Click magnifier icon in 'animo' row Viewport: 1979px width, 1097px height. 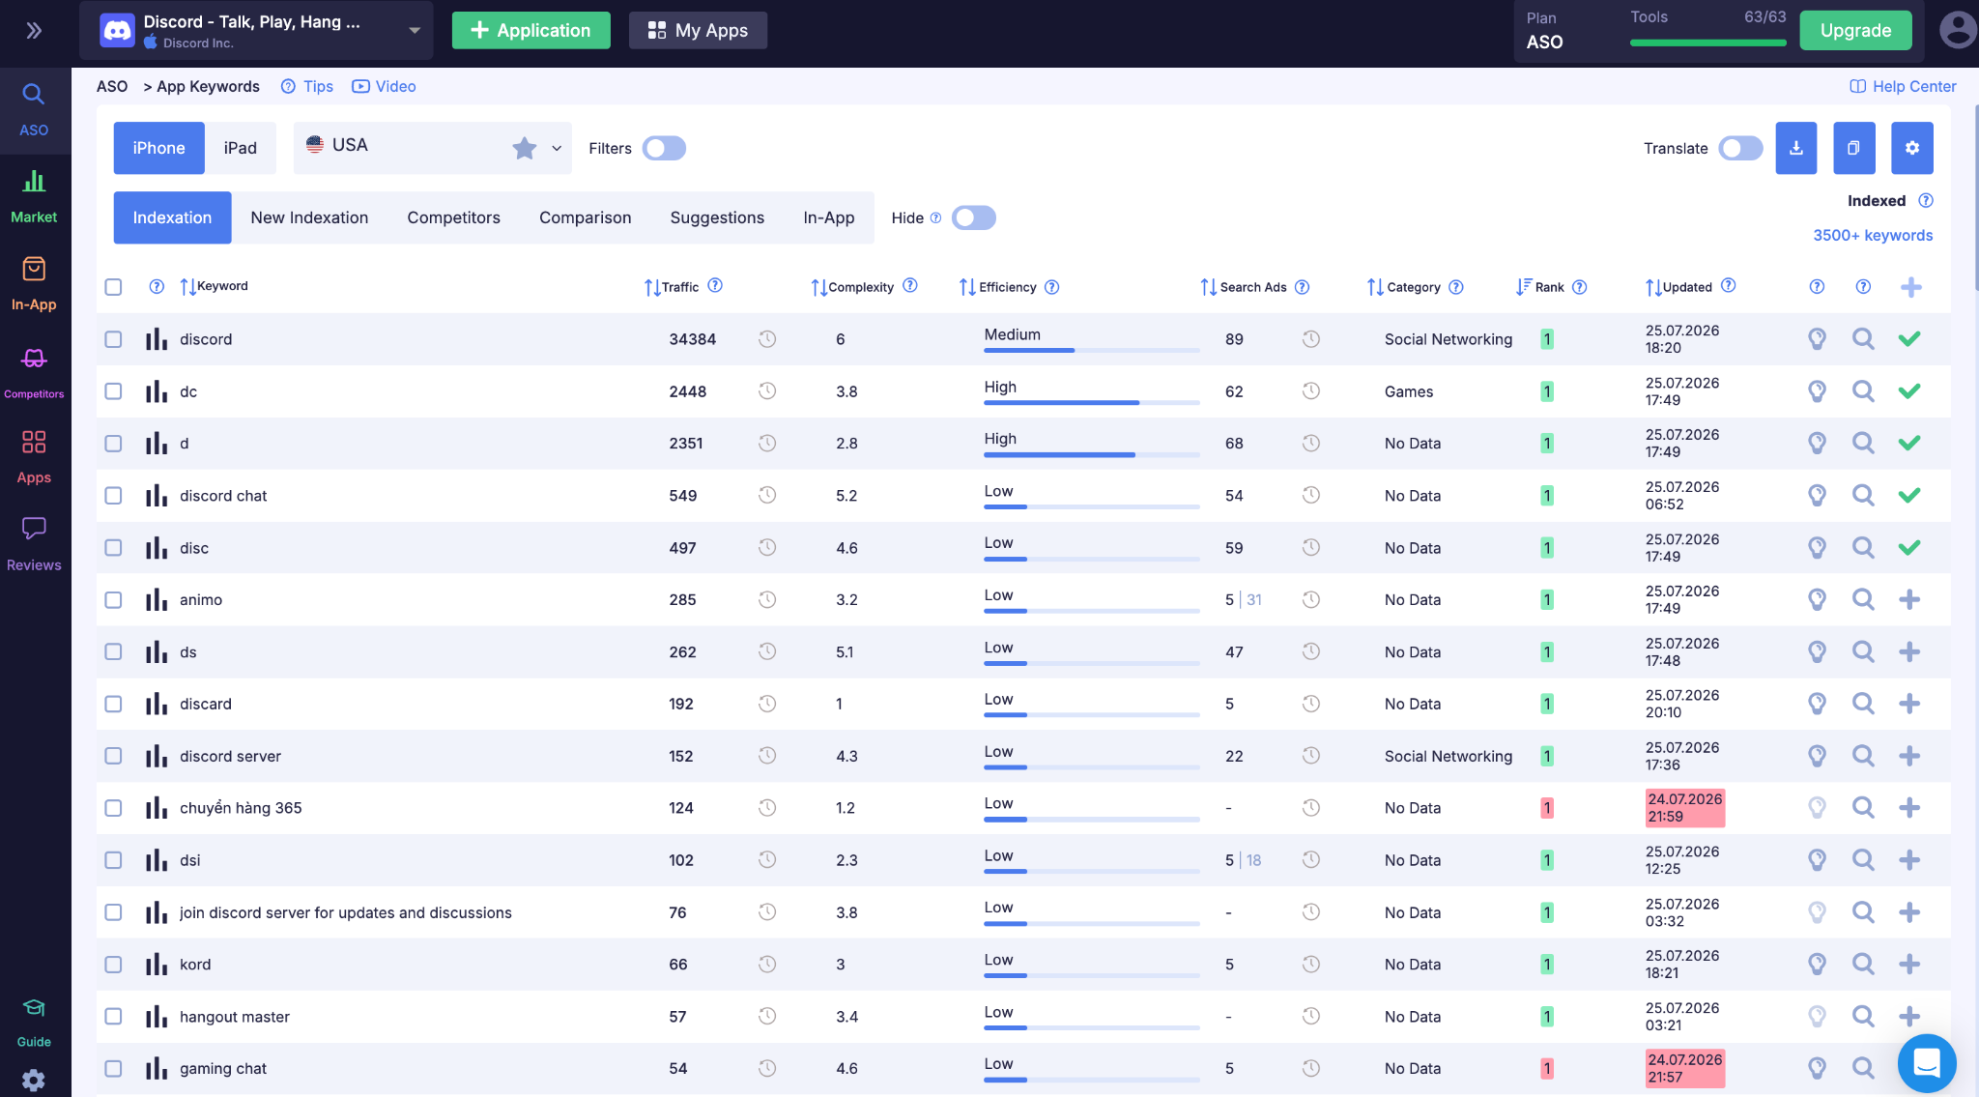(x=1863, y=599)
